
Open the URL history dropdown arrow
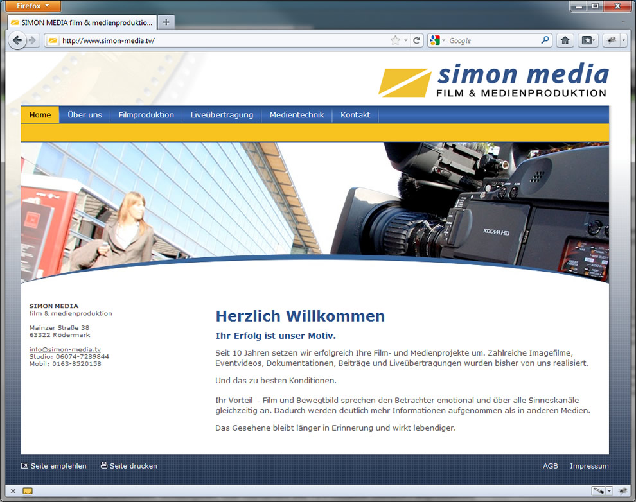tap(405, 40)
